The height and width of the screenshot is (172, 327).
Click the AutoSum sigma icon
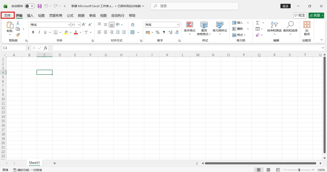[x=258, y=23]
